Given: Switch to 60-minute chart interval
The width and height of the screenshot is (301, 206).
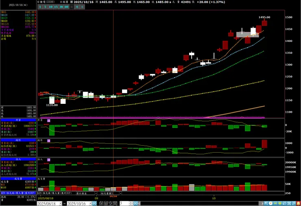Looking at the screenshot, I should [x=66, y=7].
